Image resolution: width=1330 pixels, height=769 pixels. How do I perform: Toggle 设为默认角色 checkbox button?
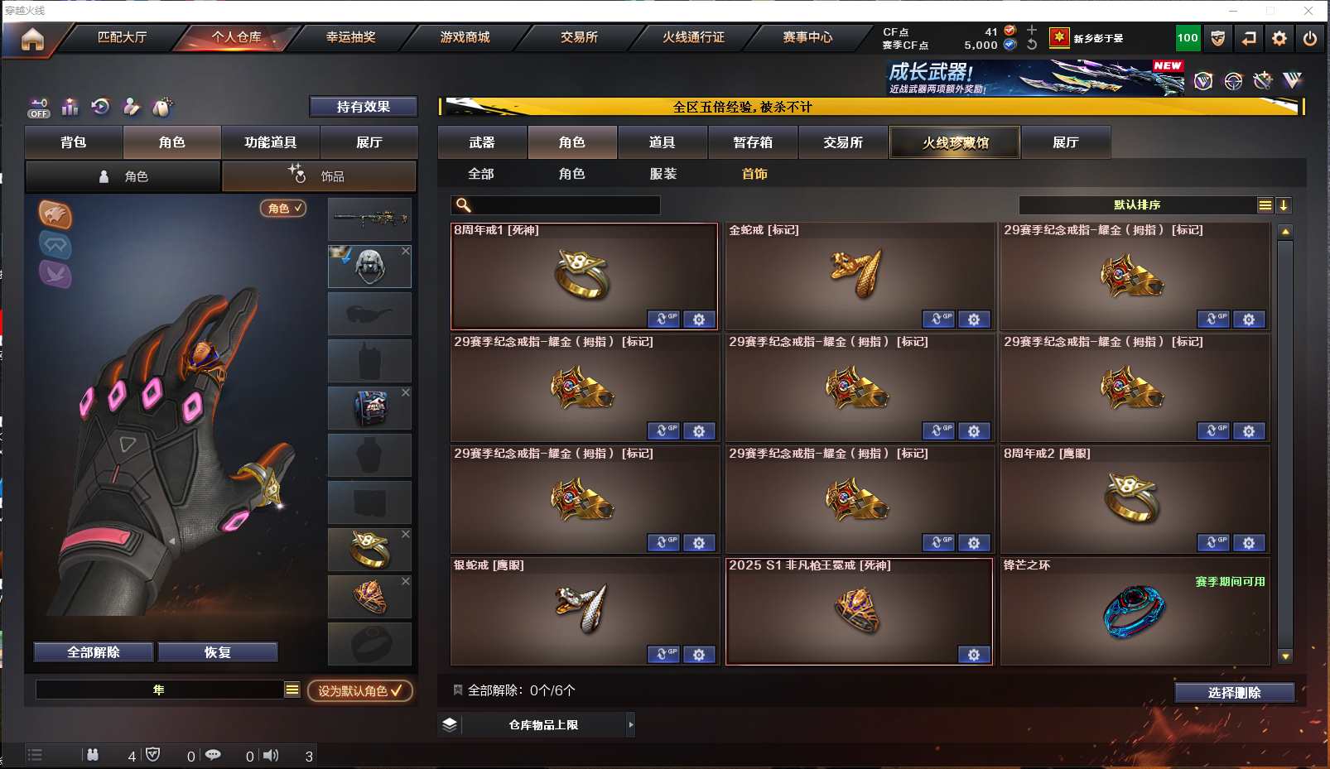click(360, 690)
